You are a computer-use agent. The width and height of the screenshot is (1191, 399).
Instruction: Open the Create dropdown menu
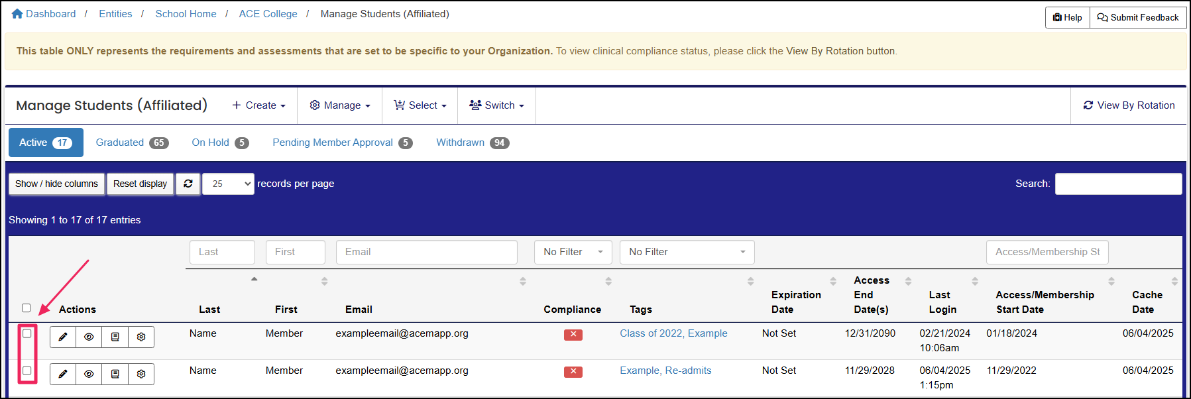(x=258, y=105)
